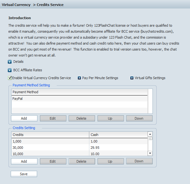Click the credits table scroll up arrow

[150, 134]
